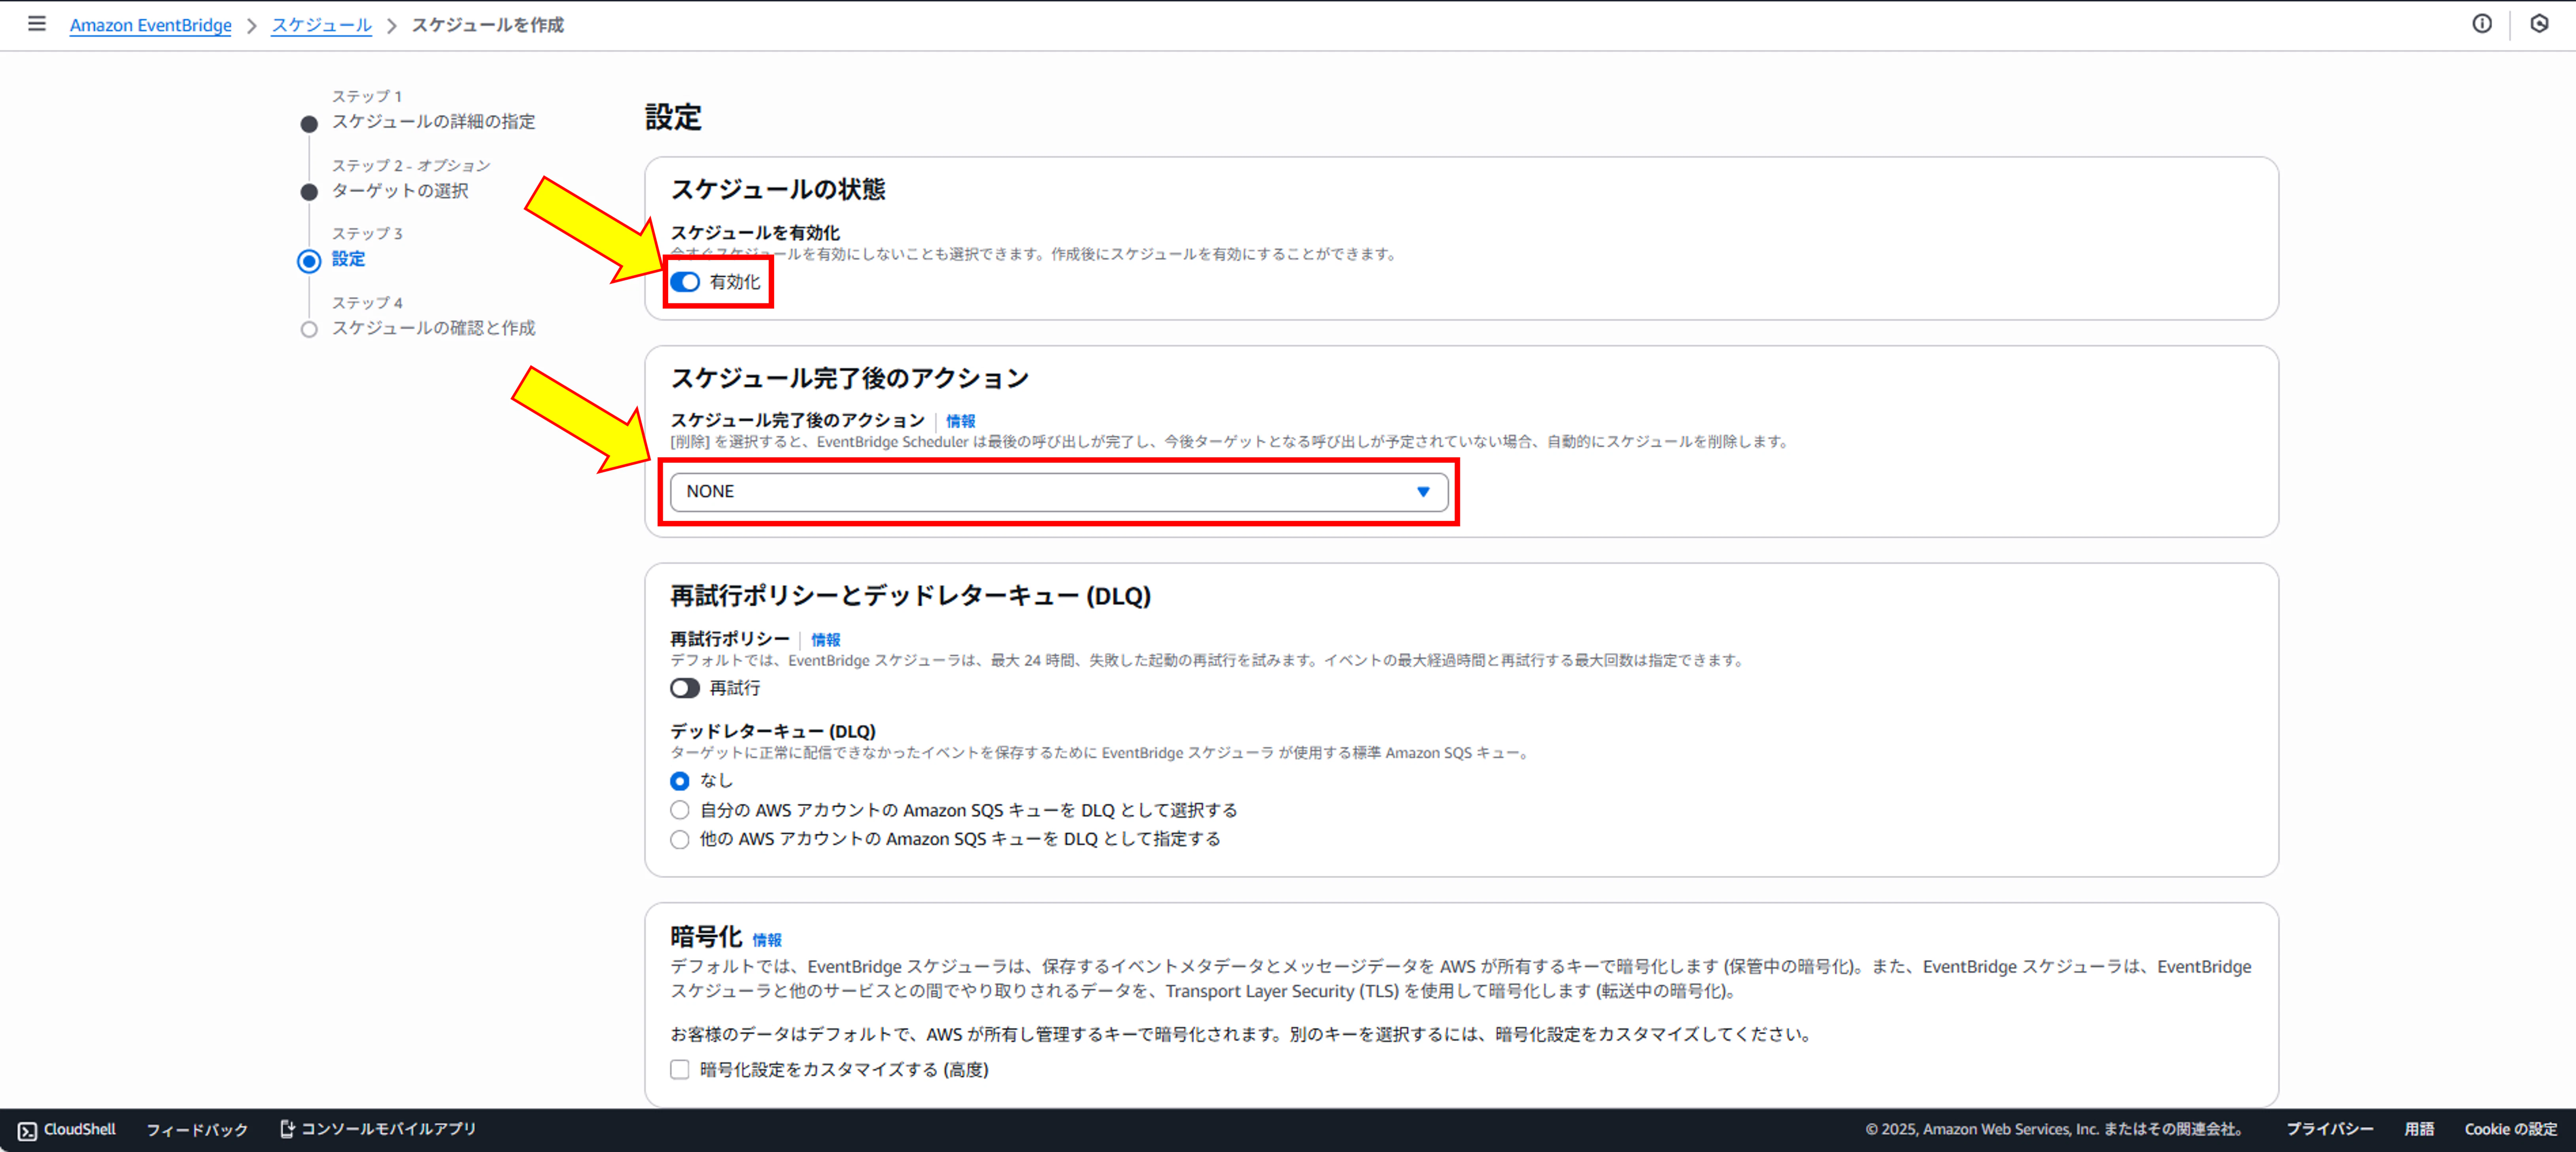Image resolution: width=2576 pixels, height=1152 pixels.
Task: Go to step 2 ターゲットの選択
Action: point(400,191)
